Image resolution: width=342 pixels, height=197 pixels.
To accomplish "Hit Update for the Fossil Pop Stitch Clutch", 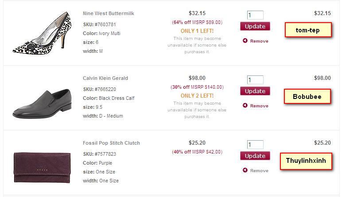I will click(x=255, y=156).
